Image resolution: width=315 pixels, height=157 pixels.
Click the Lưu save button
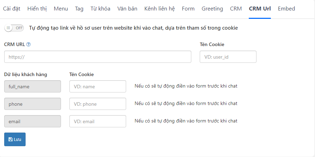(15, 140)
